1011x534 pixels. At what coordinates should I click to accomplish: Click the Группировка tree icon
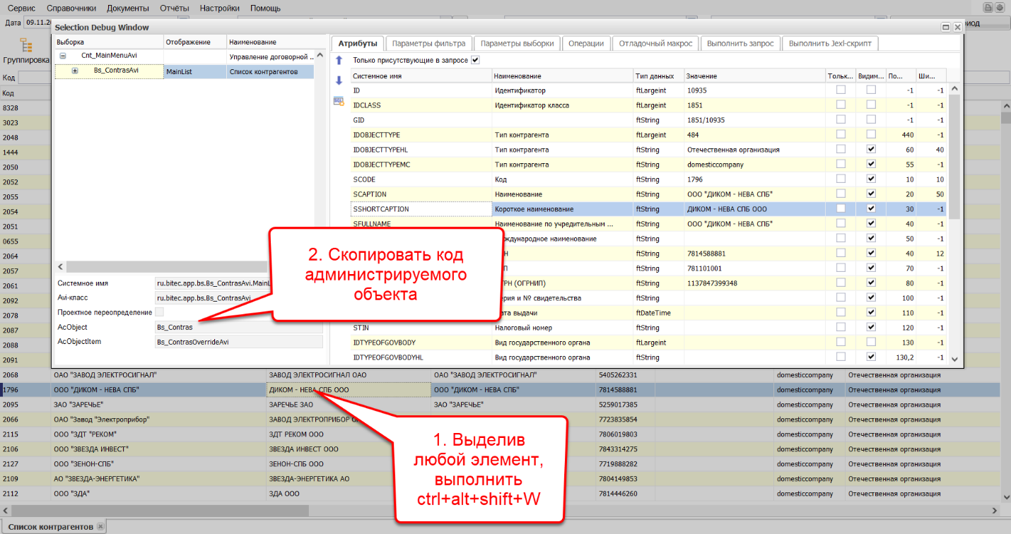26,47
